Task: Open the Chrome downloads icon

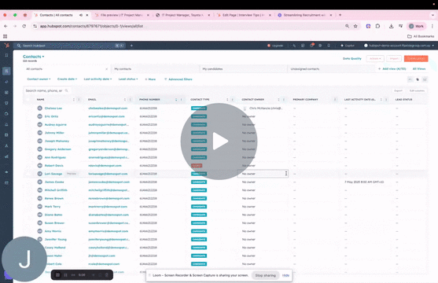Action: [391, 26]
